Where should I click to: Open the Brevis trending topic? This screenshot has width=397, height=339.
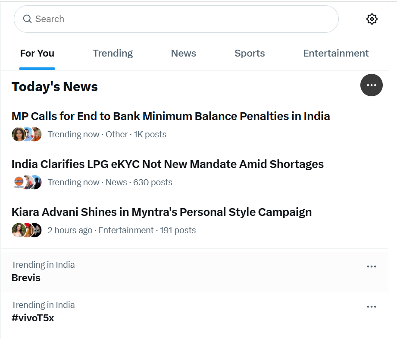pyautogui.click(x=26, y=278)
